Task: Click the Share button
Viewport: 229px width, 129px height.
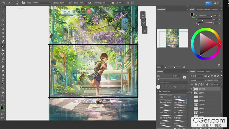Action: [208, 3]
